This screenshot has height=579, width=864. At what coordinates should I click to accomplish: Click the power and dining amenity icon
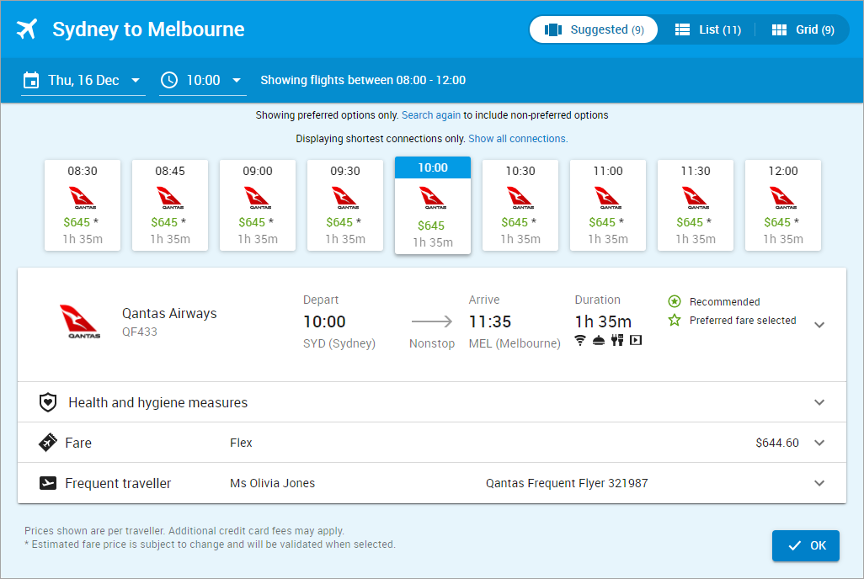point(617,340)
